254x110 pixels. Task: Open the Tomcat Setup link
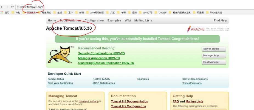(x=56, y=79)
